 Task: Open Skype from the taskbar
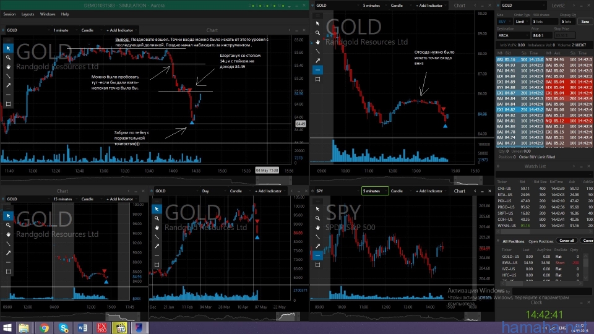[x=64, y=328]
